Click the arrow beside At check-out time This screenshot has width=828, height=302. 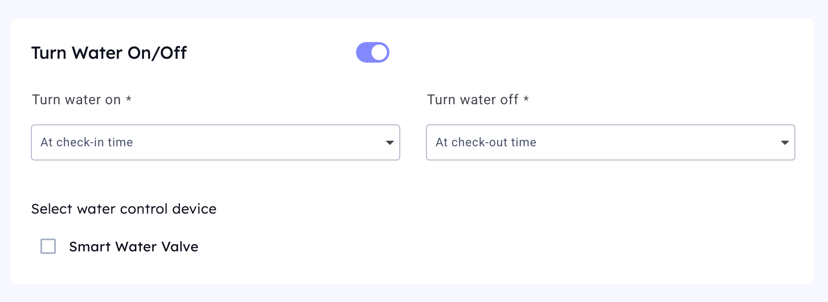pos(785,142)
